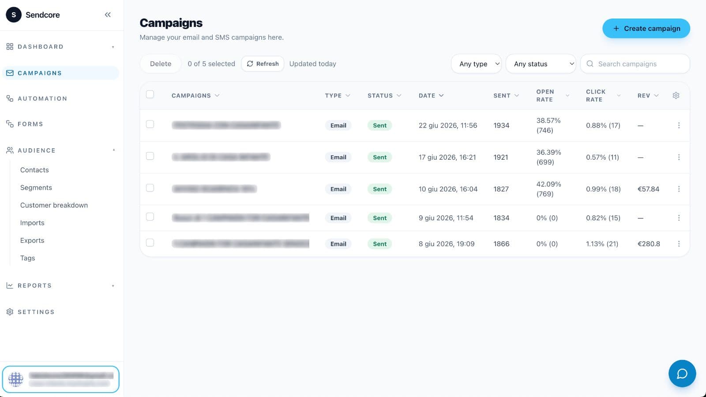This screenshot has height=397, width=706.
Task: Click the 38.57% (746) open rate cell
Action: (548, 125)
